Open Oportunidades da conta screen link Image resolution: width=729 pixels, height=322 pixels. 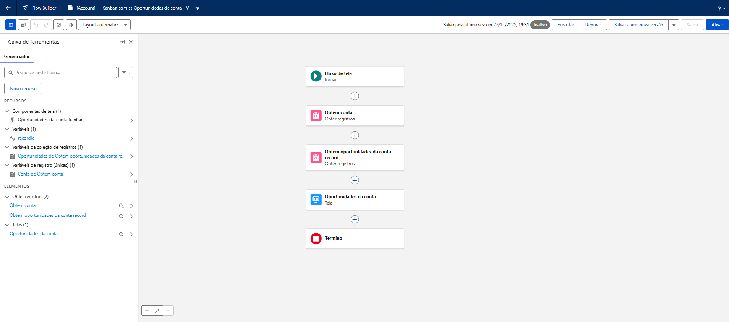point(34,234)
